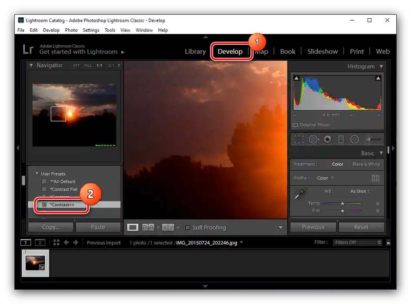Image resolution: width=411 pixels, height=304 pixels.
Task: Set treatment to Black & White
Action: pos(366,164)
